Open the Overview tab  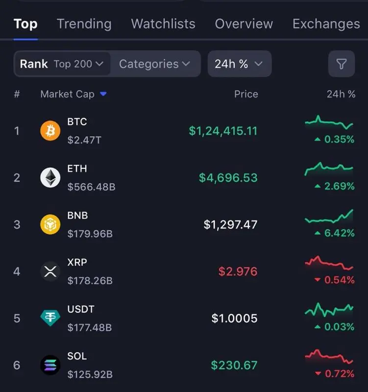point(244,24)
